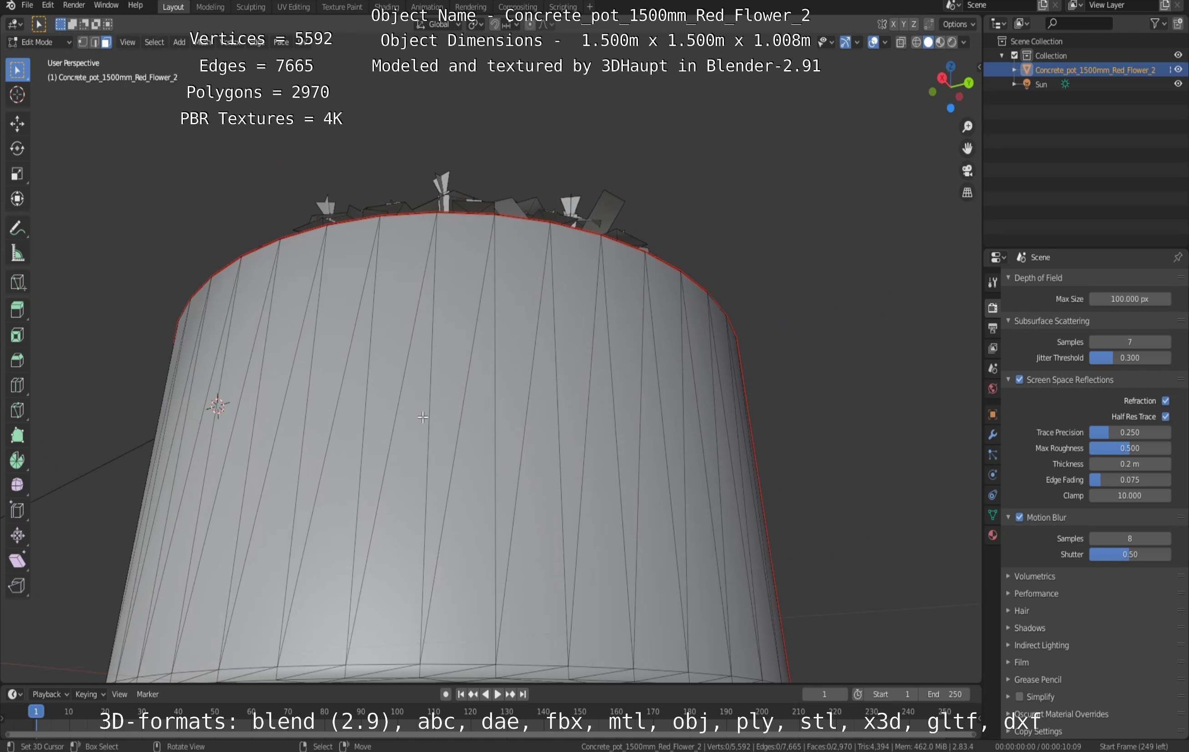Select the Rip Region tool
Image resolution: width=1189 pixels, height=752 pixels.
(x=17, y=586)
